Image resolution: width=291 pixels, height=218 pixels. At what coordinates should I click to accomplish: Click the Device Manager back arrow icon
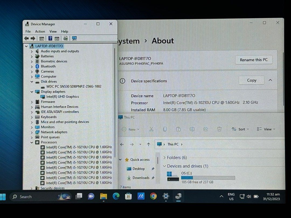pos(26,38)
